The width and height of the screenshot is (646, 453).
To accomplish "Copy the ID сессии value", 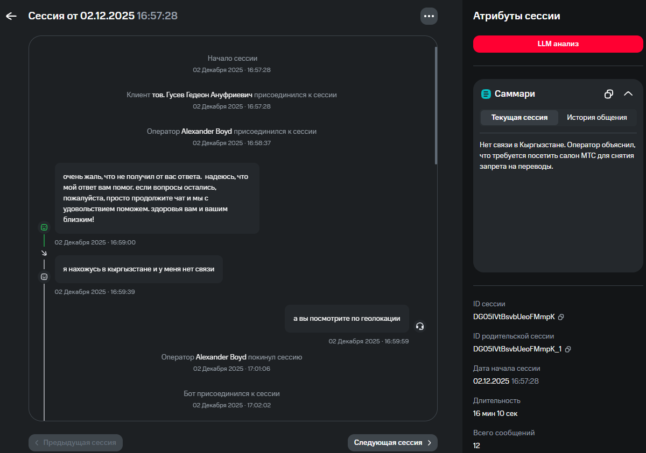I will pyautogui.click(x=561, y=317).
